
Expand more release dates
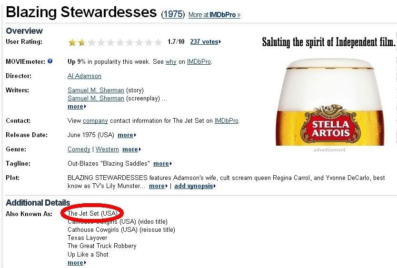(x=127, y=135)
